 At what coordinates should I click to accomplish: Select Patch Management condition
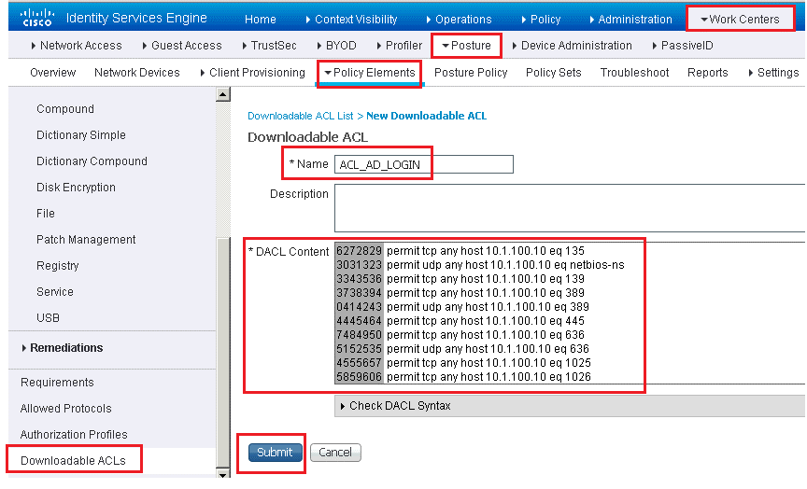[86, 240]
